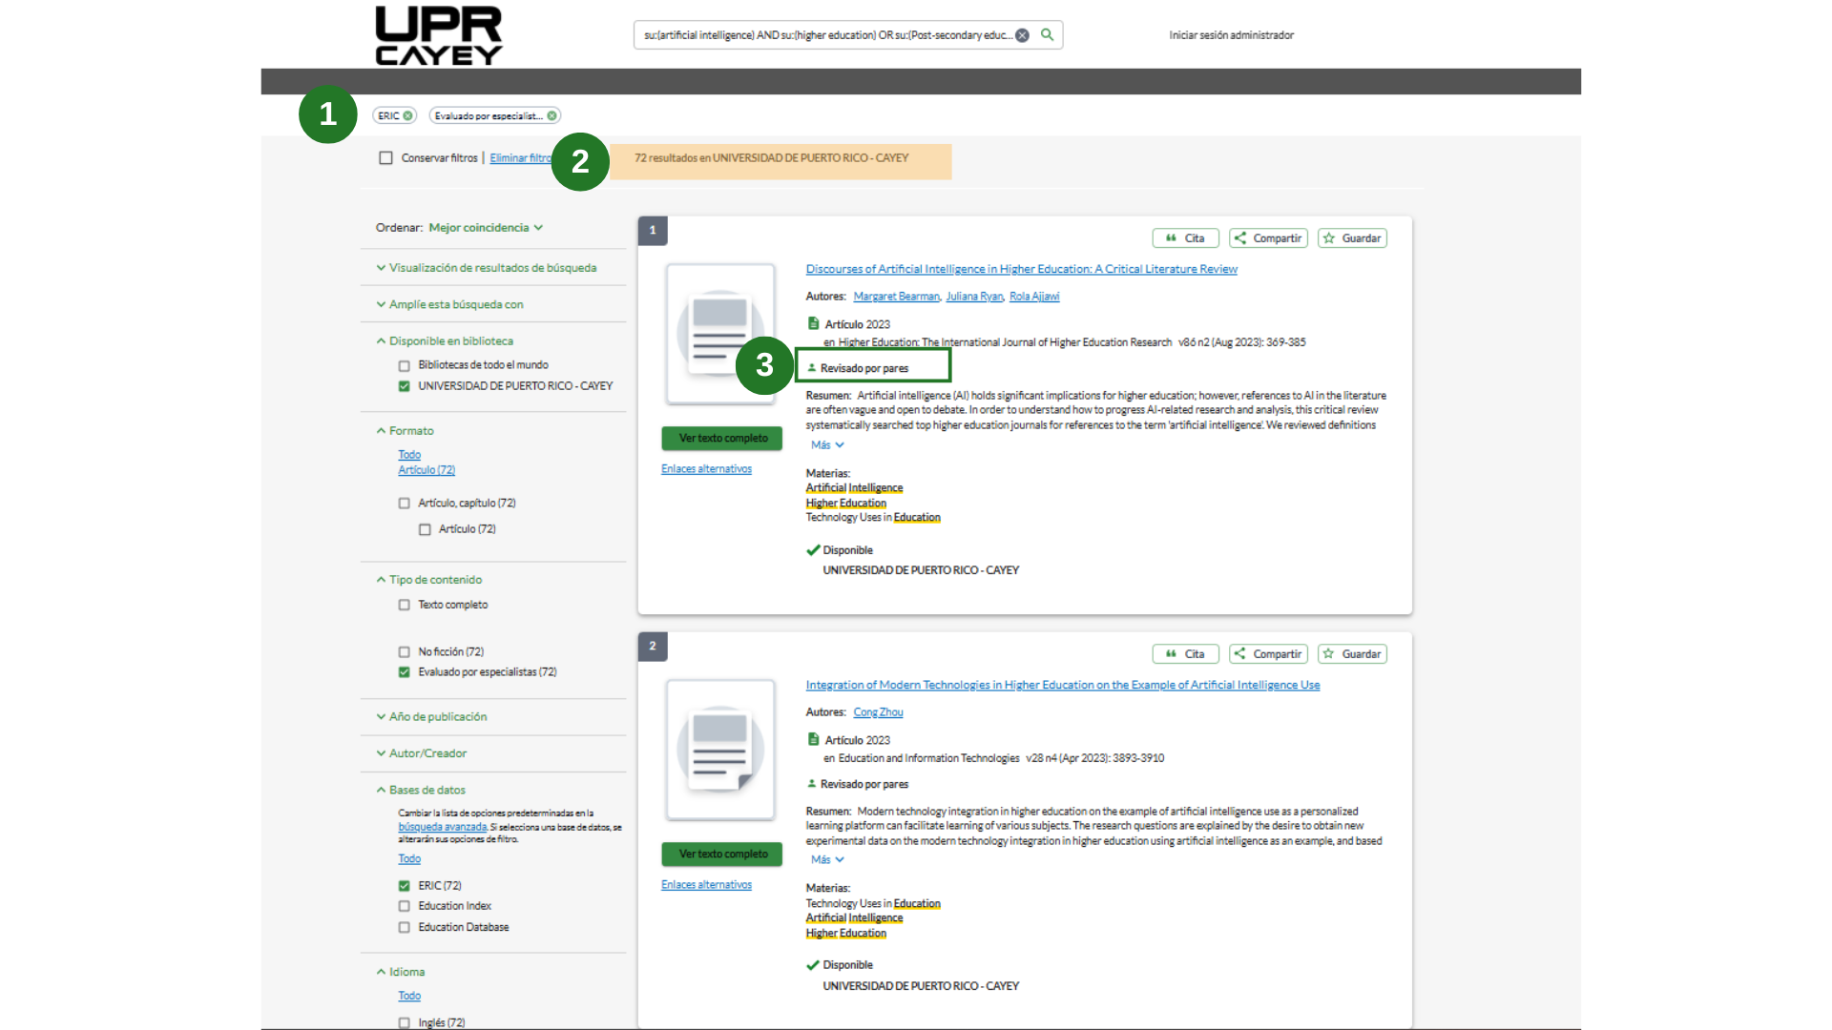Image resolution: width=1832 pixels, height=1030 pixels.
Task: Click the search magnifier icon
Action: (x=1047, y=35)
